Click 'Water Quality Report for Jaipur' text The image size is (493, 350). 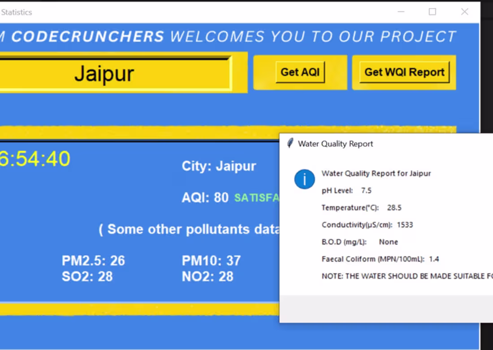pyautogui.click(x=376, y=174)
